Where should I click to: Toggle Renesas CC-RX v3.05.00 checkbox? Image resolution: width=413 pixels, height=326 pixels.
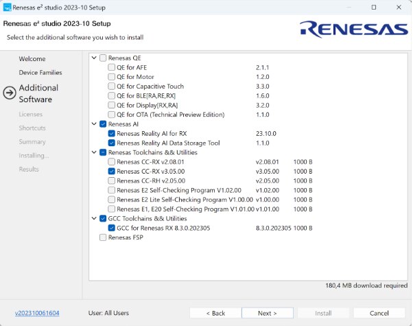pyautogui.click(x=112, y=171)
